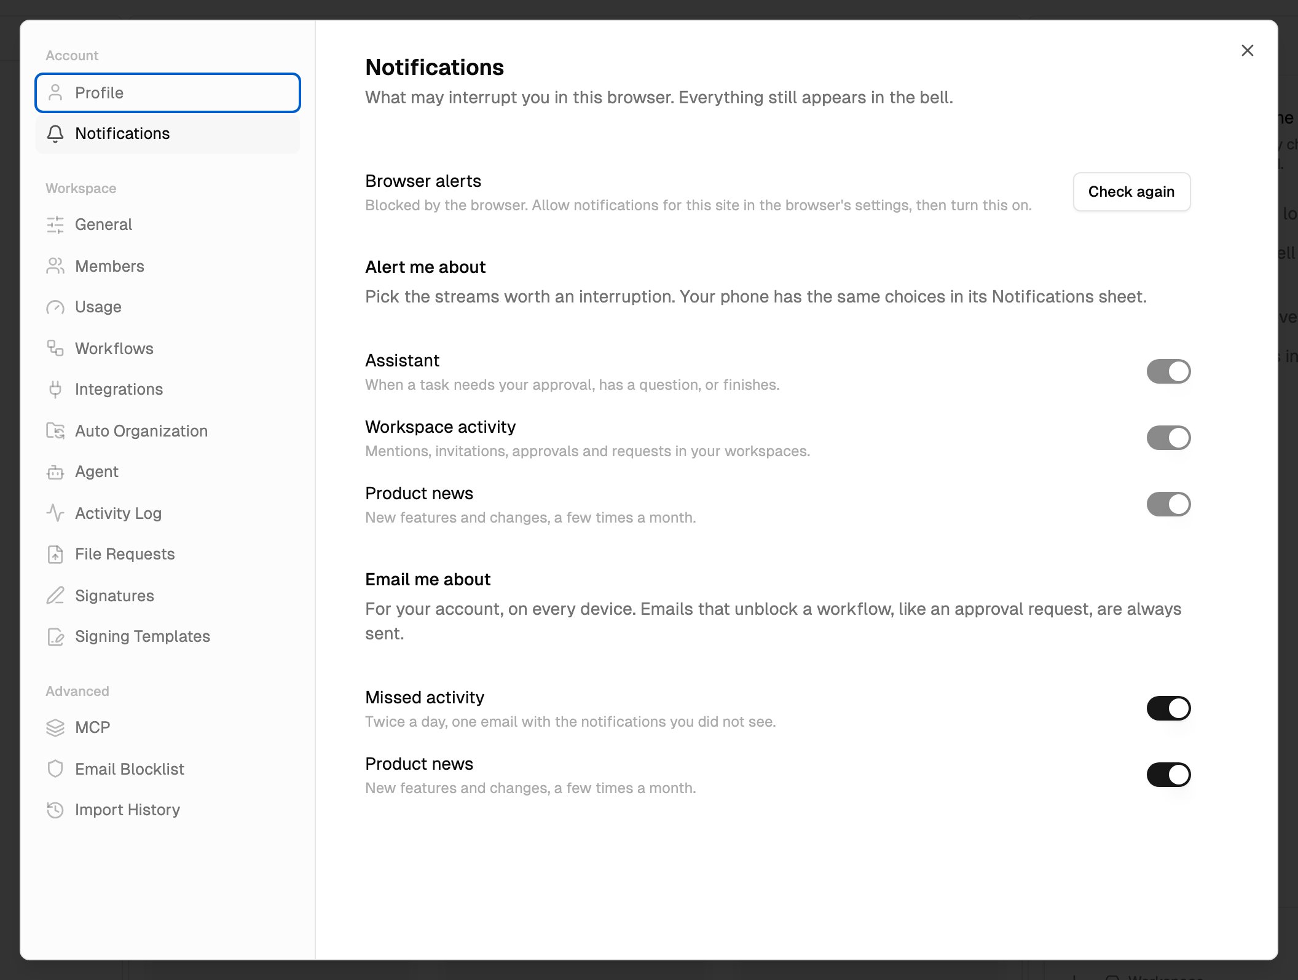Click the Signing Templates document icon
The height and width of the screenshot is (980, 1298).
(x=55, y=636)
